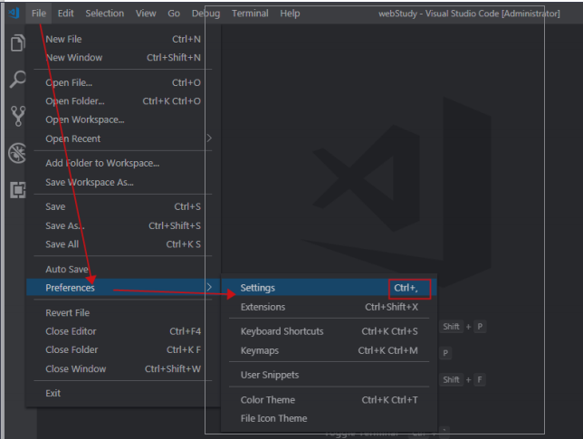Toggle Auto Save option

click(123, 269)
